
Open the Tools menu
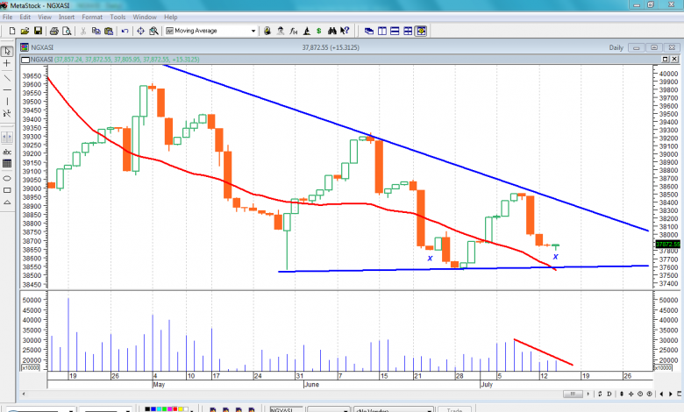point(118,17)
